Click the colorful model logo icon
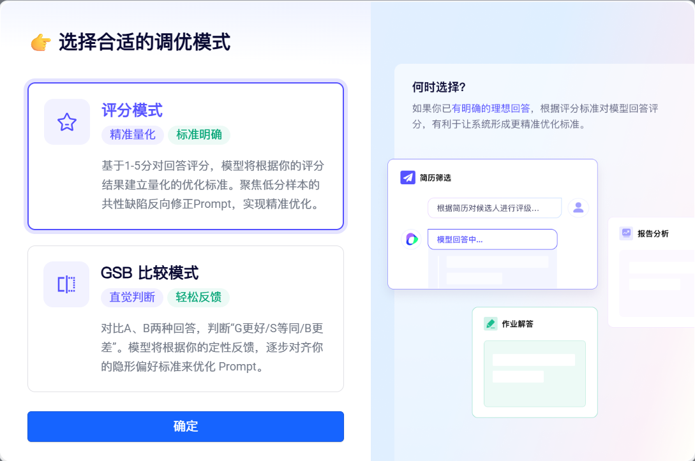Image resolution: width=695 pixels, height=461 pixels. coord(412,239)
